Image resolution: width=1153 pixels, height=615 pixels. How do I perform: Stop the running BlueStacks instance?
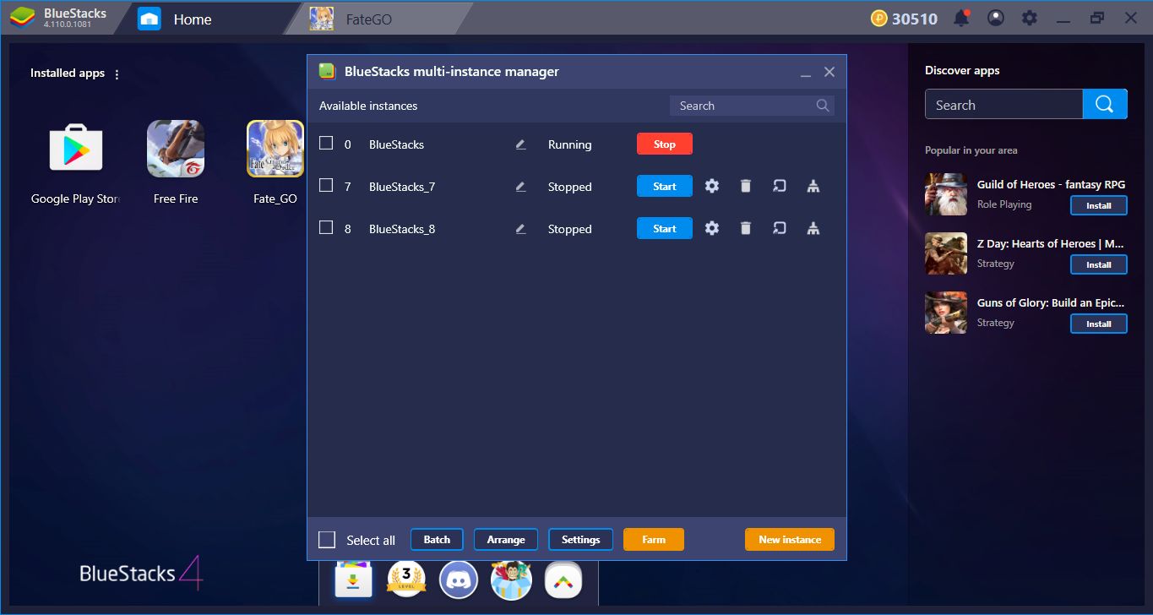pyautogui.click(x=665, y=144)
